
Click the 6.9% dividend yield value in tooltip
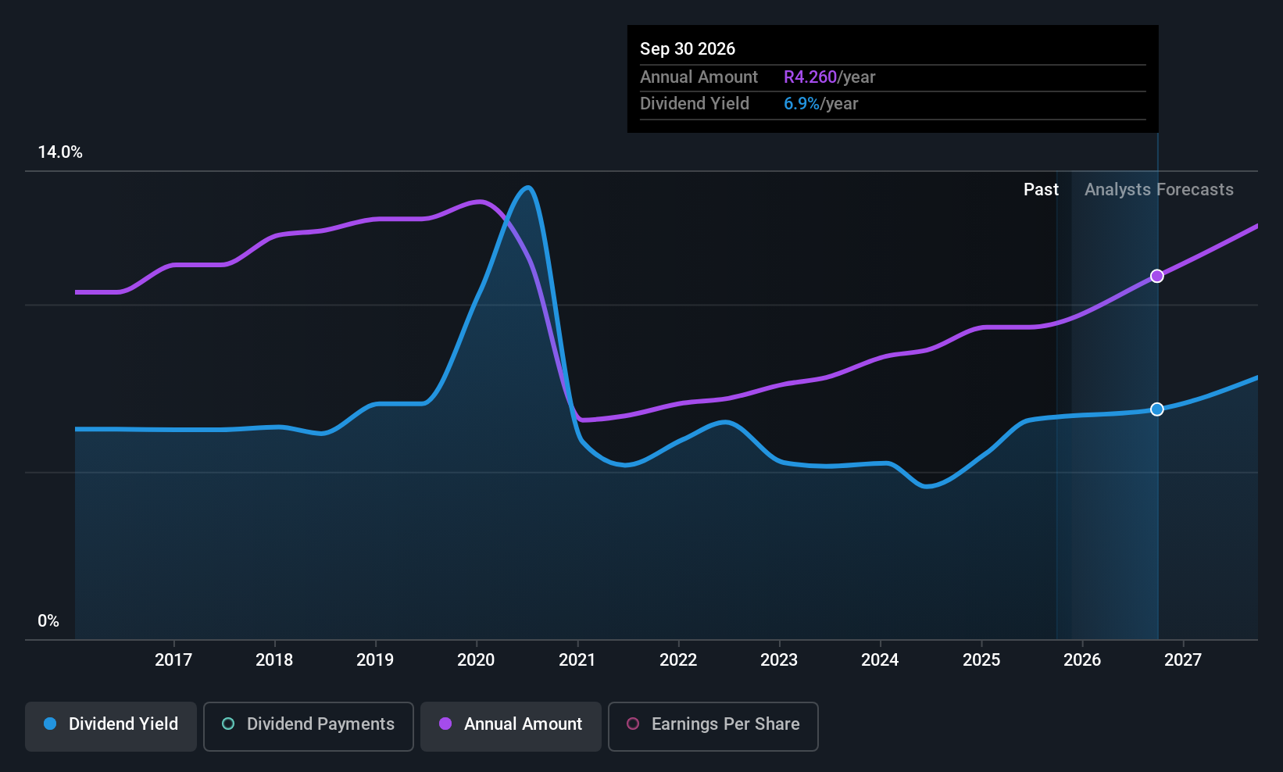pyautogui.click(x=802, y=104)
